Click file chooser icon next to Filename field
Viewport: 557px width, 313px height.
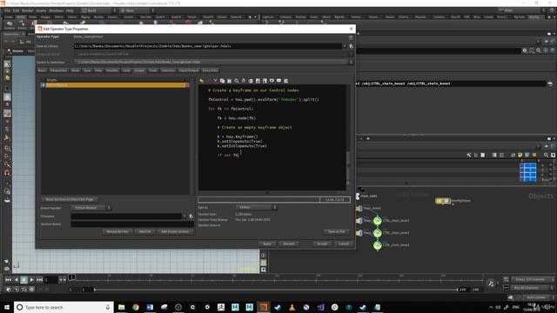191,216
